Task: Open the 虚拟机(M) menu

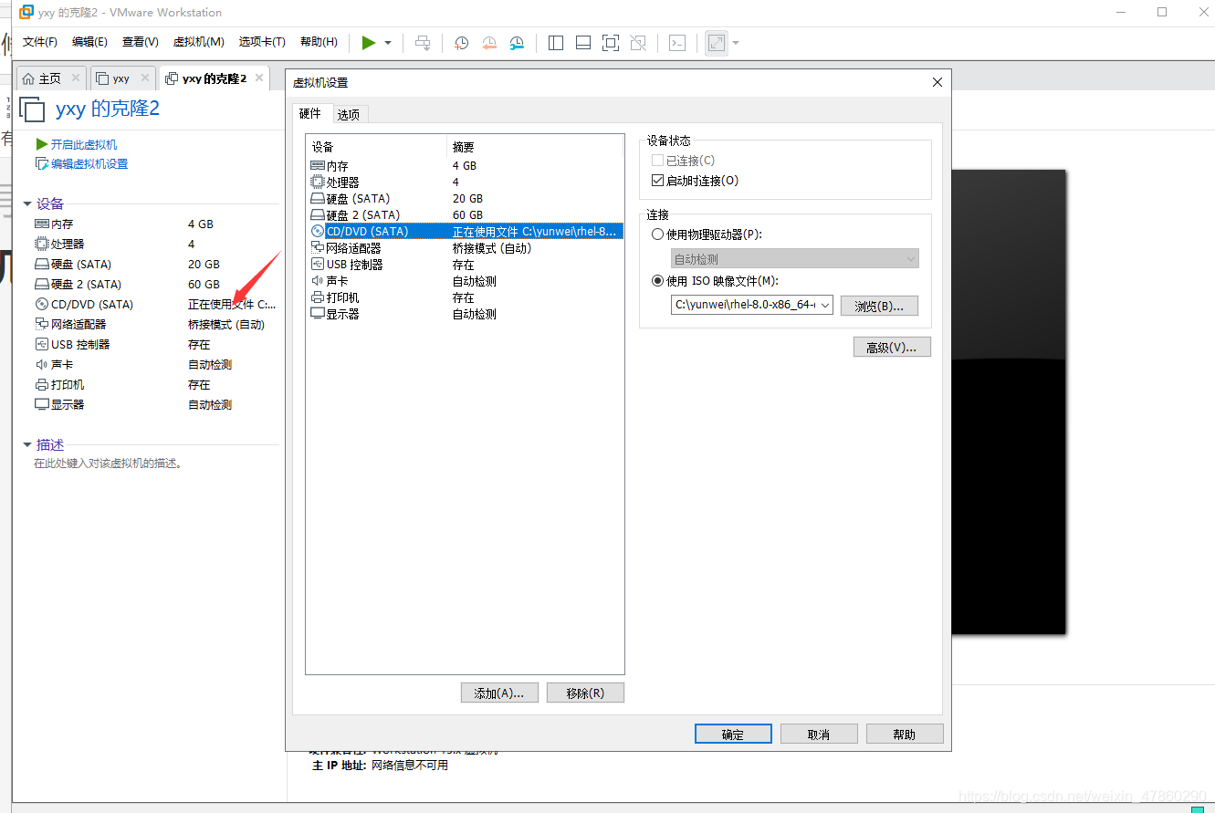Action: click(x=199, y=42)
